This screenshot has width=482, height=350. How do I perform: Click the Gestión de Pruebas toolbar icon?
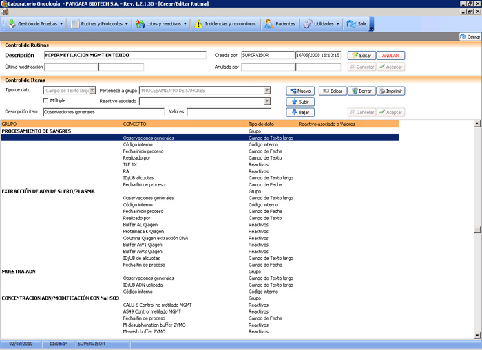(12, 23)
